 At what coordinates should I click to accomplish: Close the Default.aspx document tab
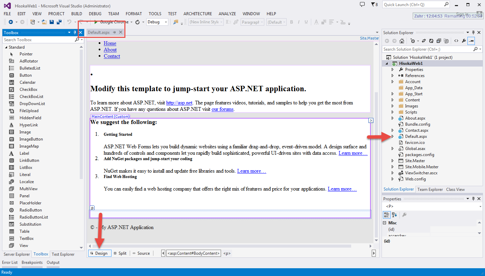click(x=121, y=32)
